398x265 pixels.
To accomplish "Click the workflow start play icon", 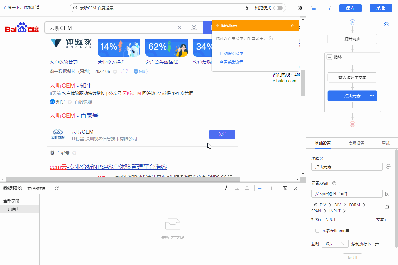I will click(352, 22).
